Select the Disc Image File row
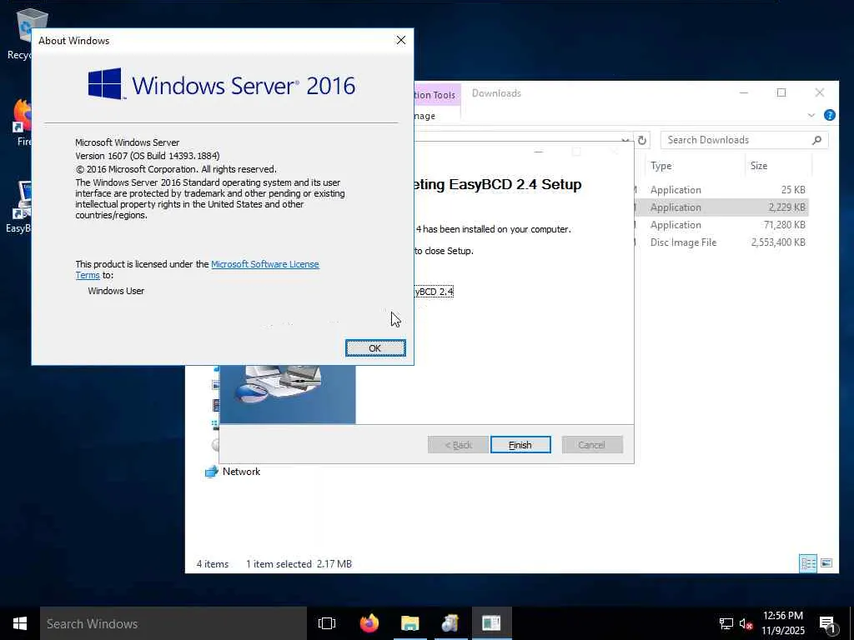This screenshot has height=640, width=854. point(721,242)
